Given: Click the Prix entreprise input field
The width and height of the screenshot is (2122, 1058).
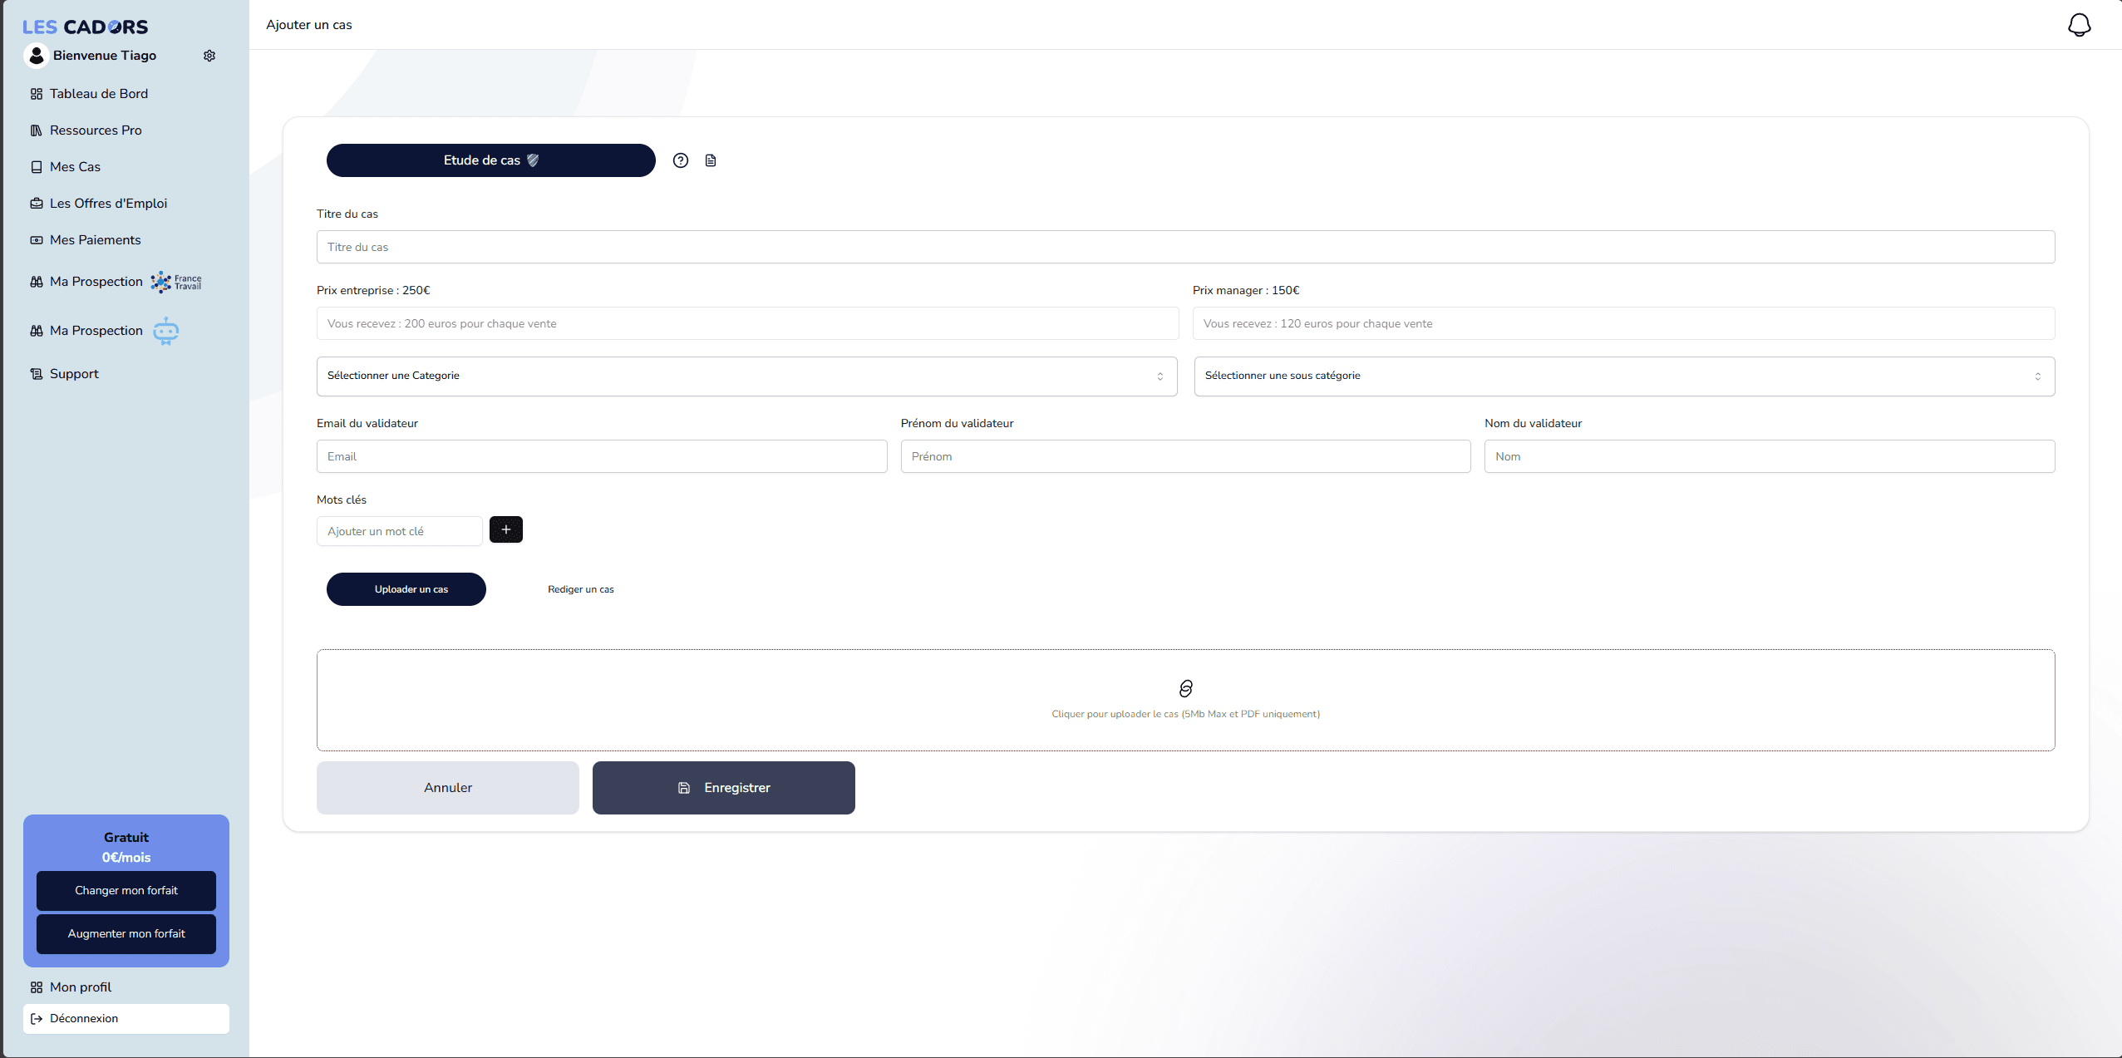Looking at the screenshot, I should tap(747, 323).
